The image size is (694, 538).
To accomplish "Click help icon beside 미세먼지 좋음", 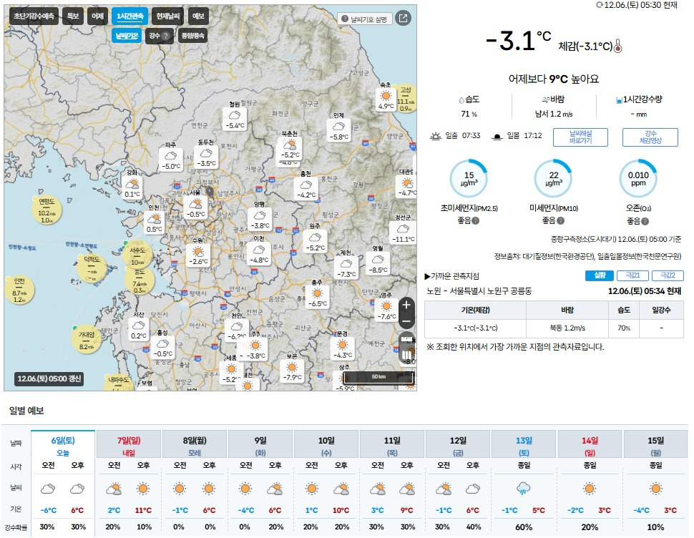I will [560, 220].
